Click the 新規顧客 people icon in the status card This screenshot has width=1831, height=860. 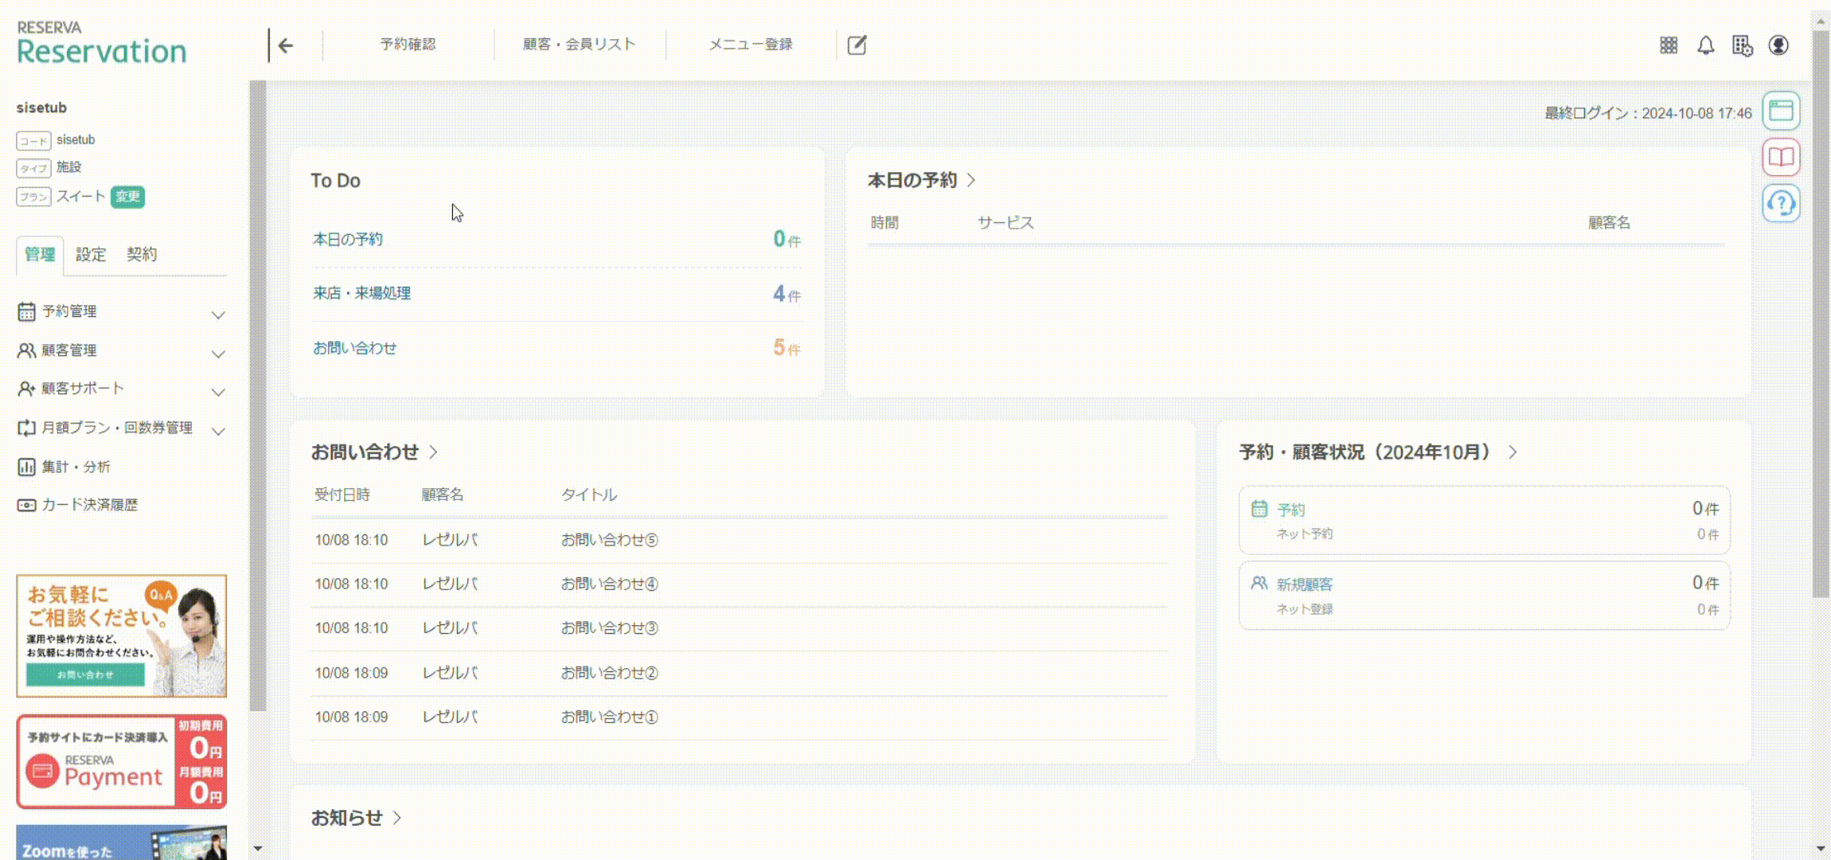coord(1259,584)
